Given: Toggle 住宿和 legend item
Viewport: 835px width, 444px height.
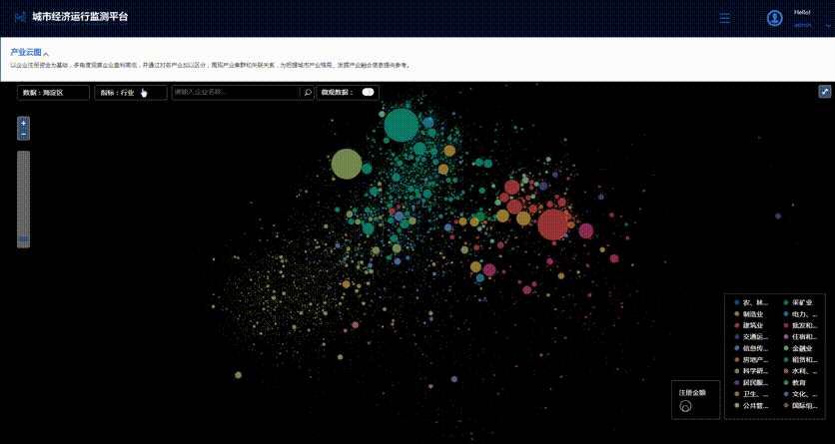Looking at the screenshot, I should pyautogui.click(x=800, y=337).
